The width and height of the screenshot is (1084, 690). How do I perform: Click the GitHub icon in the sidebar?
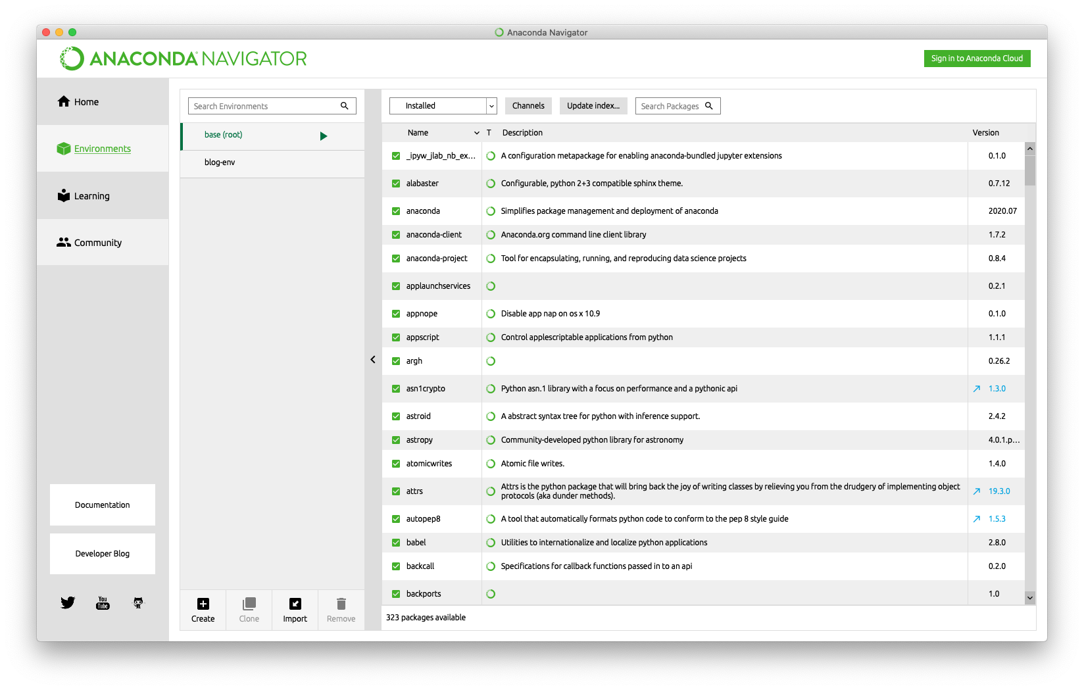[x=138, y=602]
